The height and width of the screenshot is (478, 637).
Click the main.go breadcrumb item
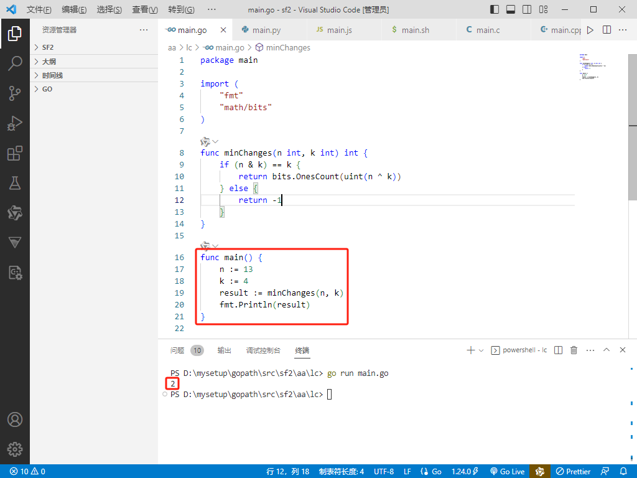pos(224,47)
